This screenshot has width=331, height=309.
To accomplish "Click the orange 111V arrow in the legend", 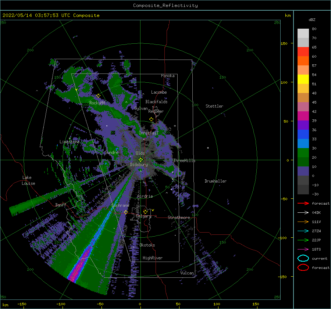I will pos(303,222).
